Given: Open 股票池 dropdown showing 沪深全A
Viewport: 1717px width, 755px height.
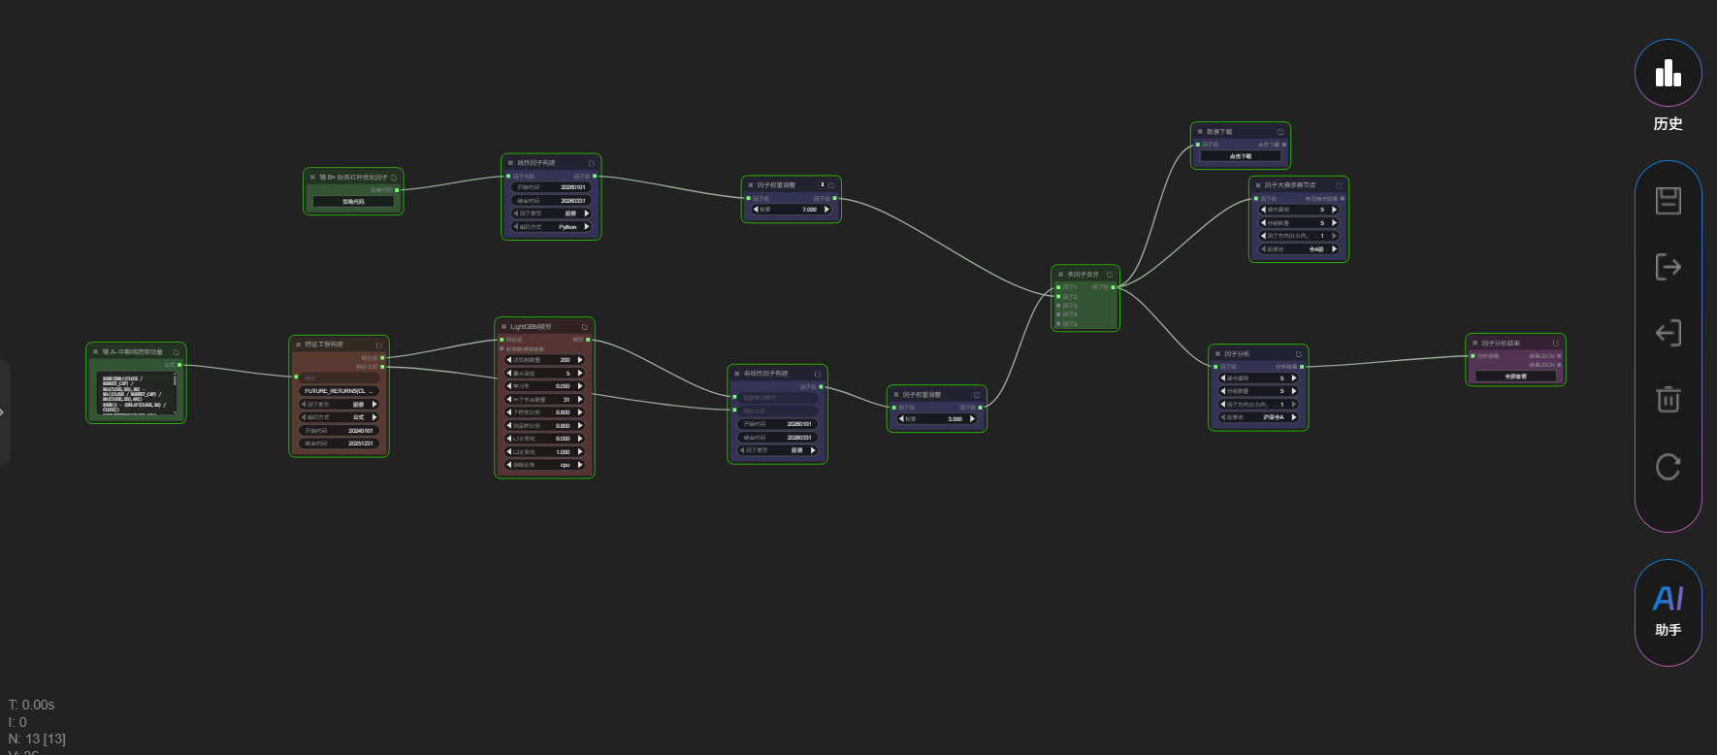Looking at the screenshot, I should [x=1258, y=417].
